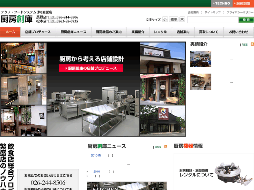Image resolution: width=254 pixels, height=190 pixels.
Task: Click the restaurant exterior with red sign photo
Action: (x=163, y=121)
